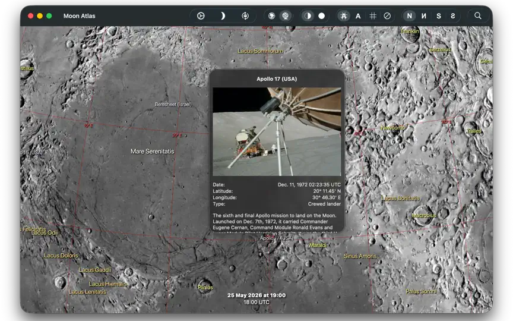Click the Lacus Bonitatis label
Viewport: 513px width, 321px height.
click(x=400, y=198)
